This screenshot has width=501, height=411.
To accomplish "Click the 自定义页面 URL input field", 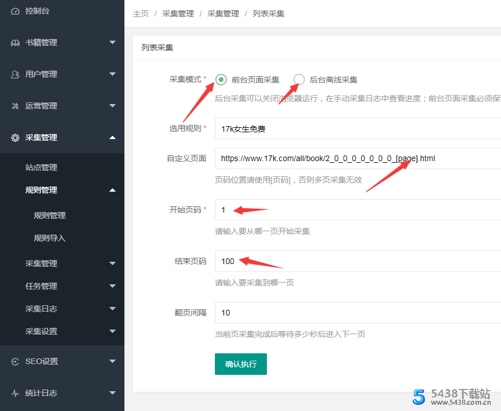I will coord(357,158).
